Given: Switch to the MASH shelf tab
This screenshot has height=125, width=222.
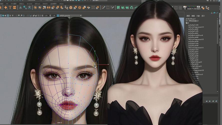Looking at the screenshot, I should (45, 4).
